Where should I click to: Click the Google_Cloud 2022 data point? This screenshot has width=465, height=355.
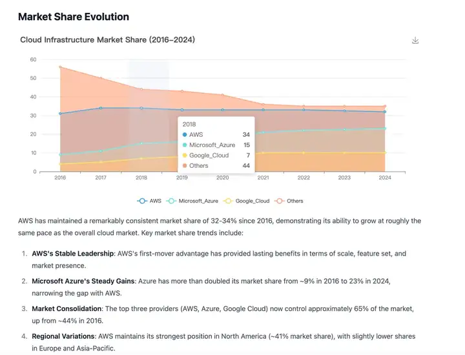[304, 153]
